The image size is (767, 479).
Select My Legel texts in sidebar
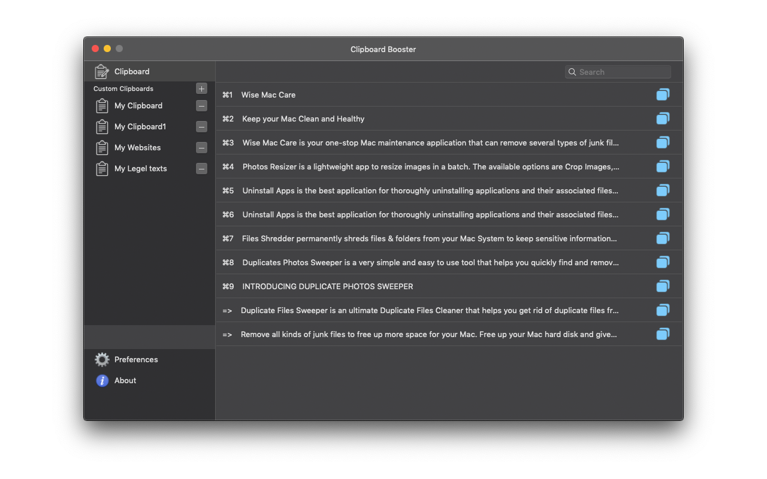point(141,169)
